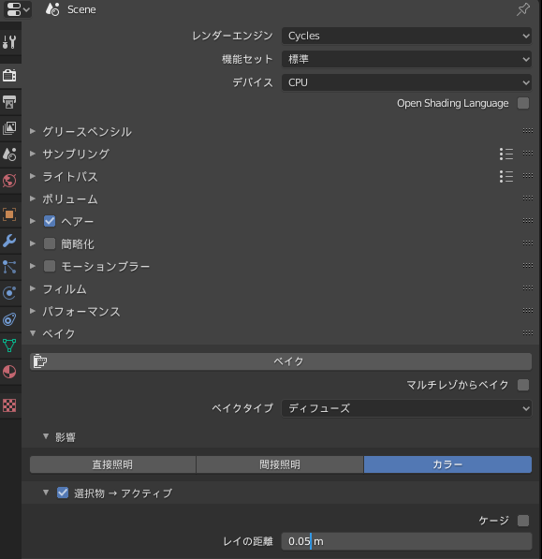This screenshot has height=559, width=542.
Task: Expand the サンプリング panel
Action: coord(33,154)
